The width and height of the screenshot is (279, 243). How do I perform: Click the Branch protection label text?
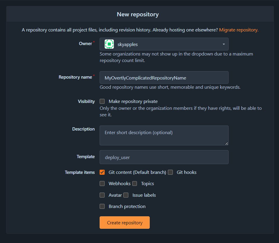coord(127,206)
